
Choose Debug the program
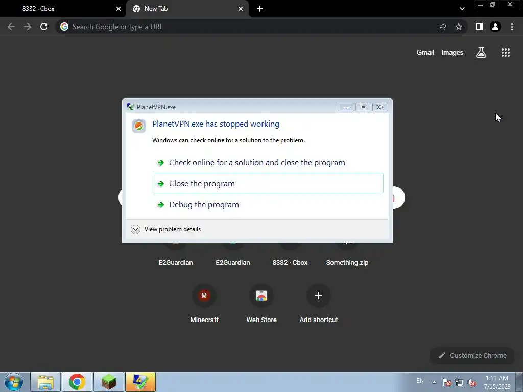tap(268, 204)
